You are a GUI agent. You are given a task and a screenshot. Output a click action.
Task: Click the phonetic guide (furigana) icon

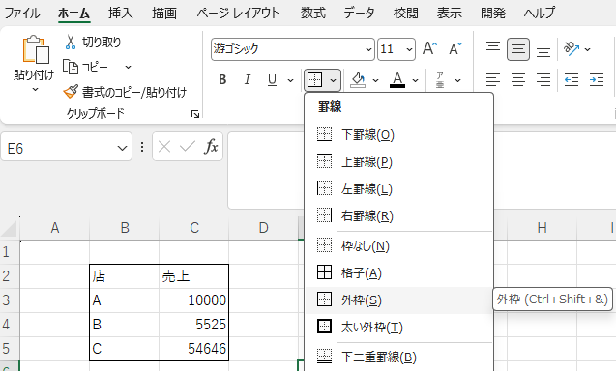(440, 80)
